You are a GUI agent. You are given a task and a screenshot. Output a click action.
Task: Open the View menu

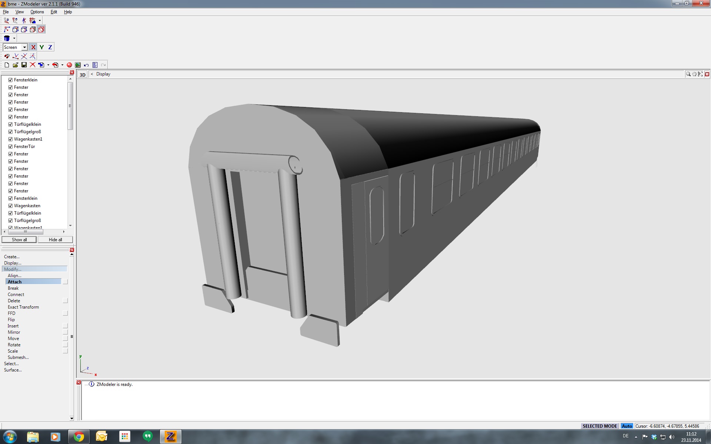pos(20,12)
